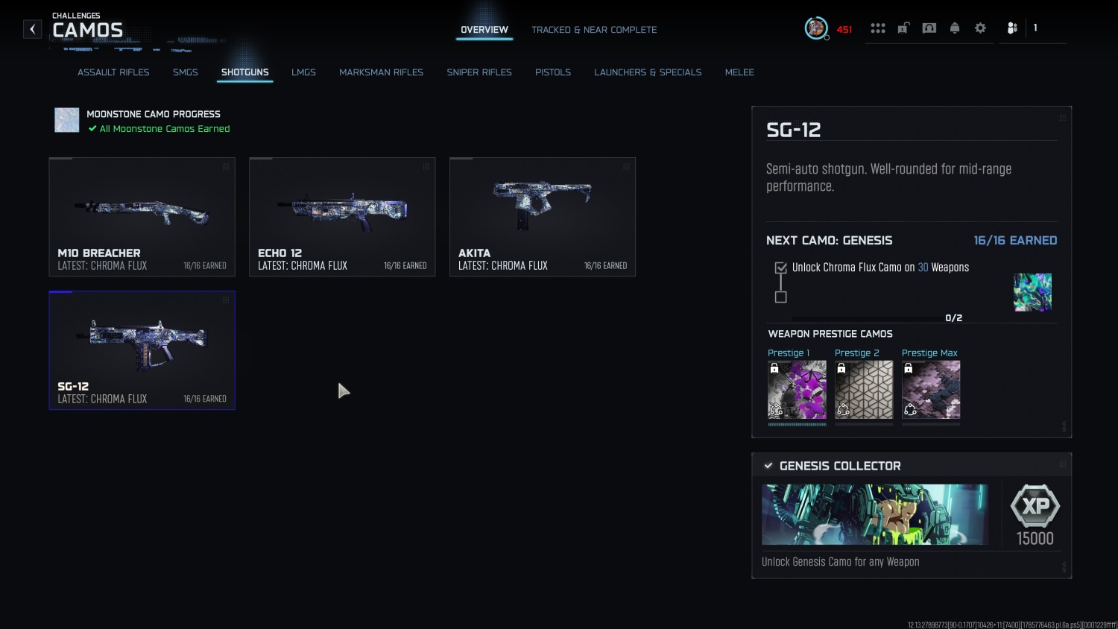Open settings gear icon
Screen dimensions: 1118x629
coord(980,28)
